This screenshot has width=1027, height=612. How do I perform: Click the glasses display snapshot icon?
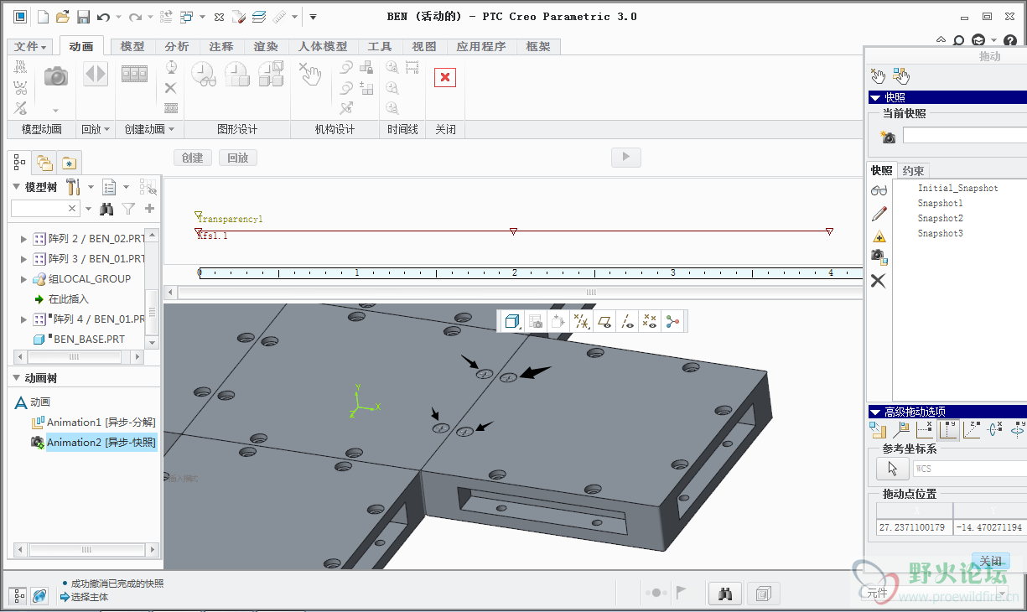coord(878,191)
